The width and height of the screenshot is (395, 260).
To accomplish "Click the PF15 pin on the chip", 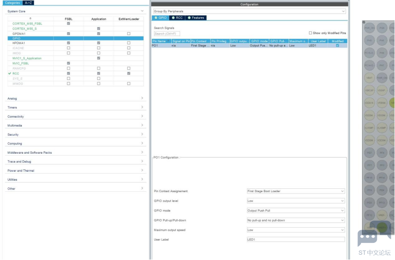I will pyautogui.click(x=369, y=177).
